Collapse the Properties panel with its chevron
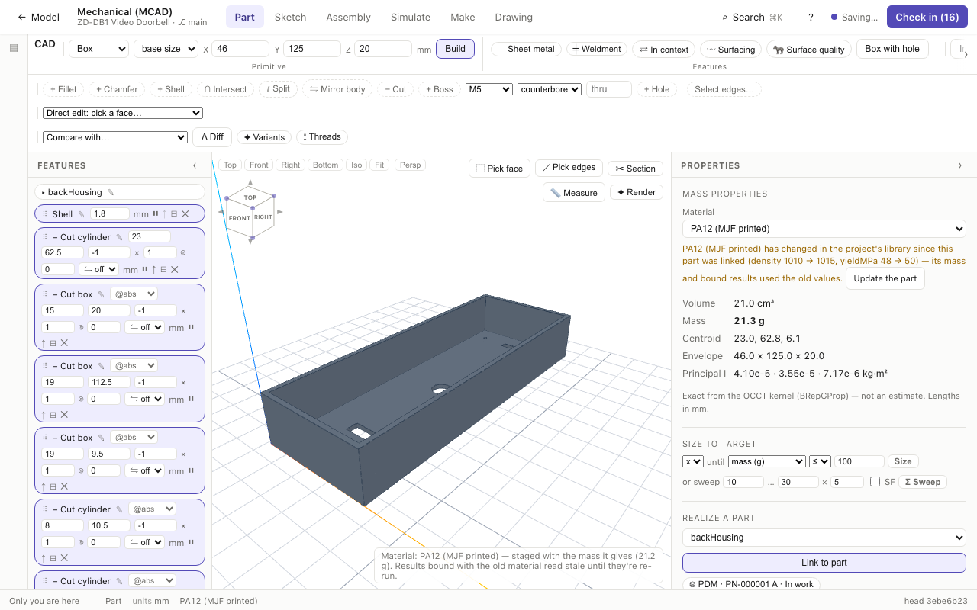This screenshot has height=610, width=977. (960, 165)
